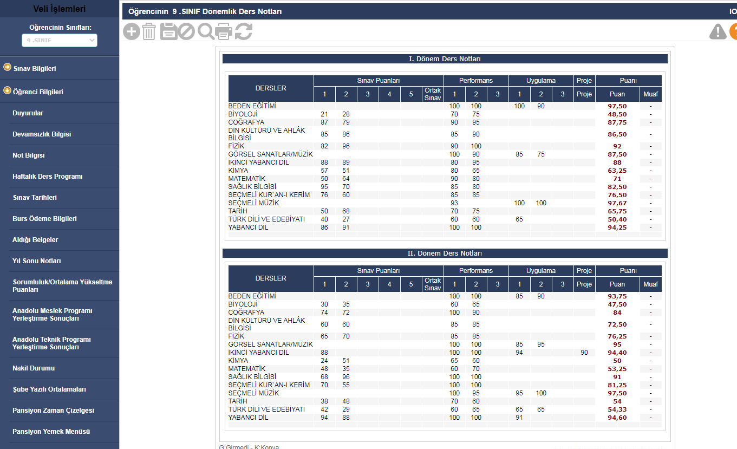Show Sınav Tarihleri
Image resolution: width=737 pixels, height=449 pixels.
pyautogui.click(x=35, y=198)
